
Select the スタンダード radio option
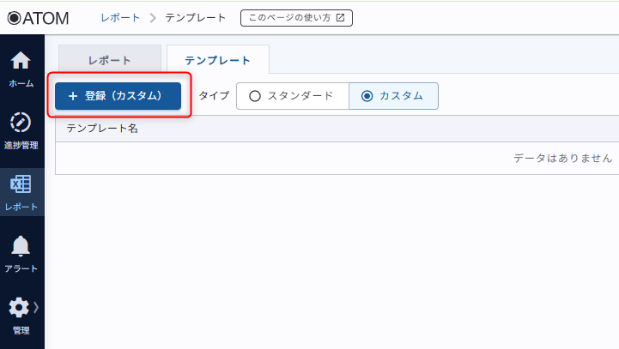tap(254, 96)
